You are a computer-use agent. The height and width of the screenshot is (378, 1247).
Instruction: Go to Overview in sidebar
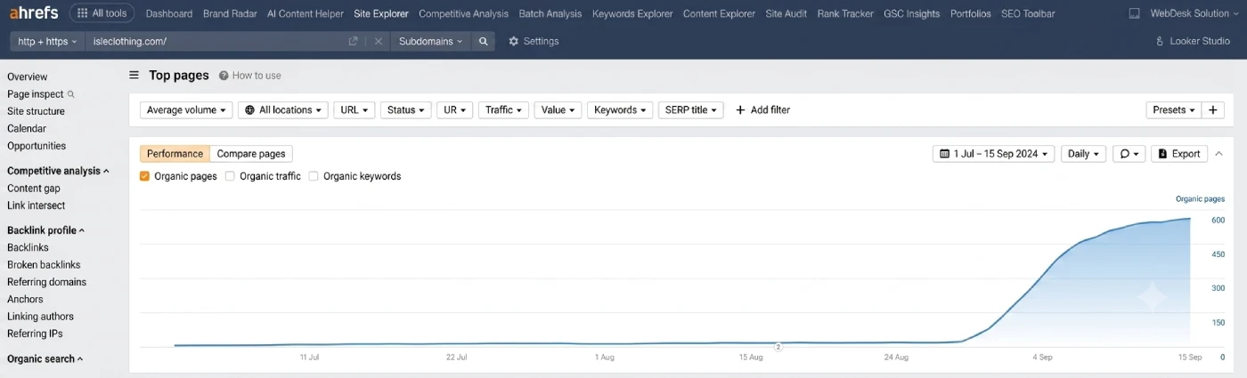(28, 76)
